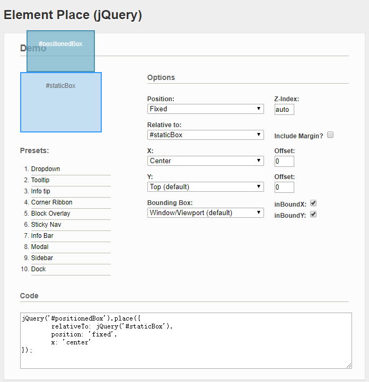The height and width of the screenshot is (382, 369).
Task: Open the Y dropdown showing Top (default)
Action: tap(206, 187)
